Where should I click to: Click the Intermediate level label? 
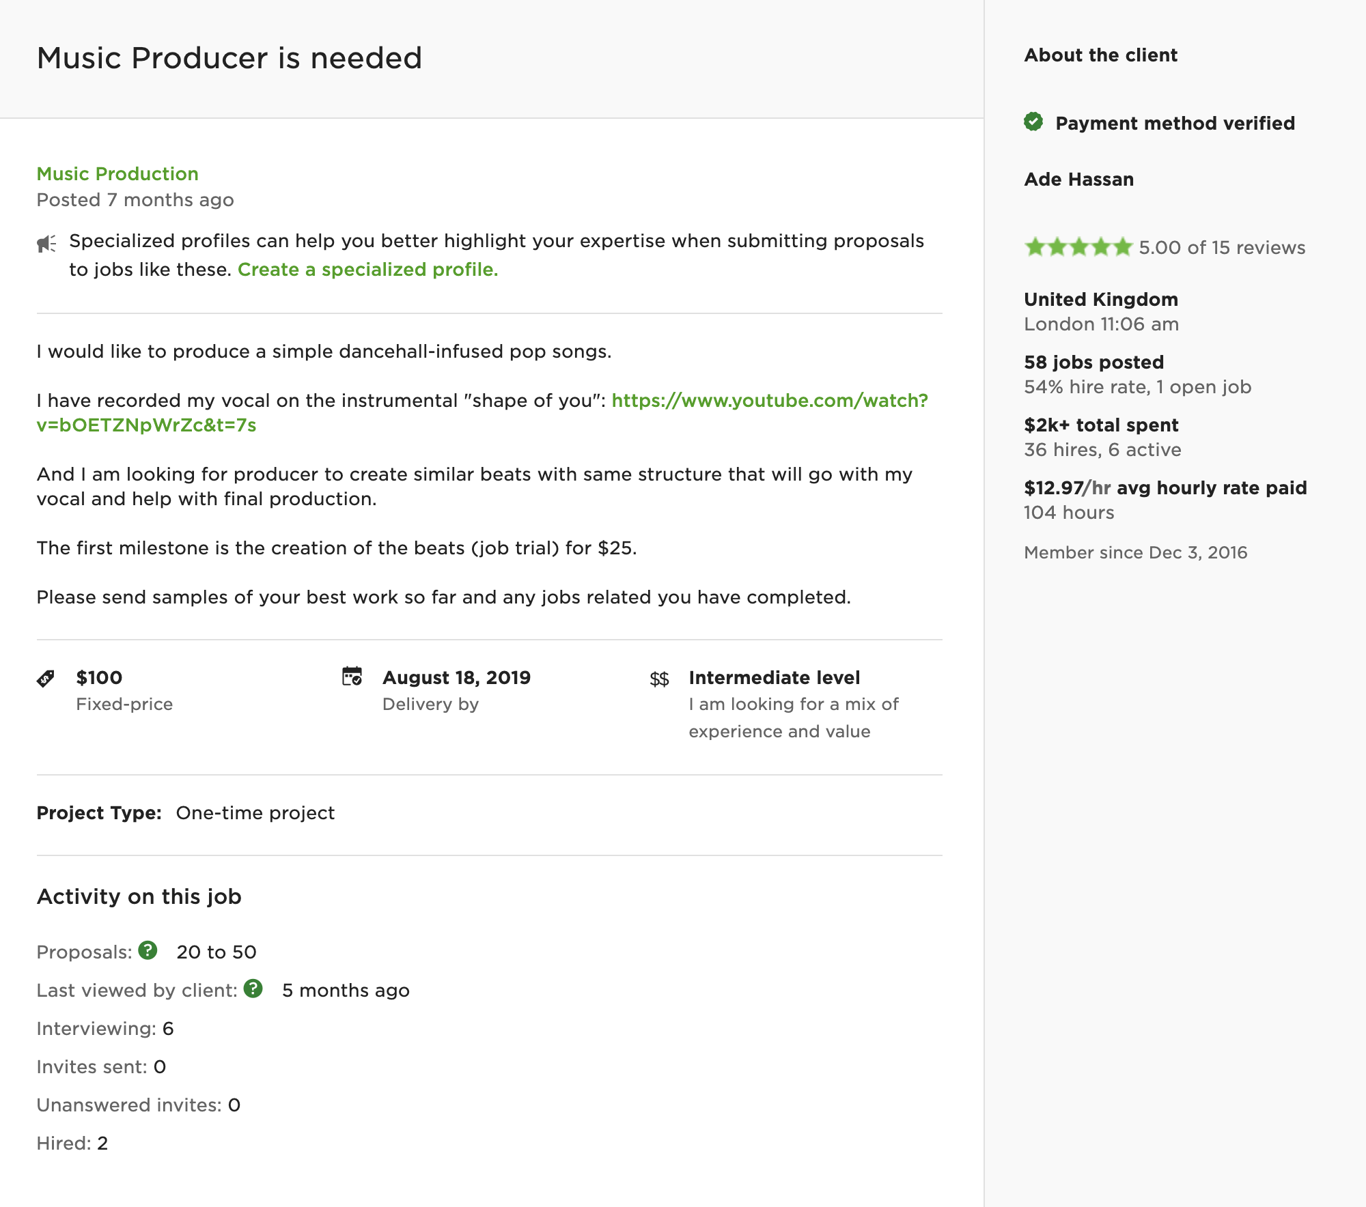[775, 677]
